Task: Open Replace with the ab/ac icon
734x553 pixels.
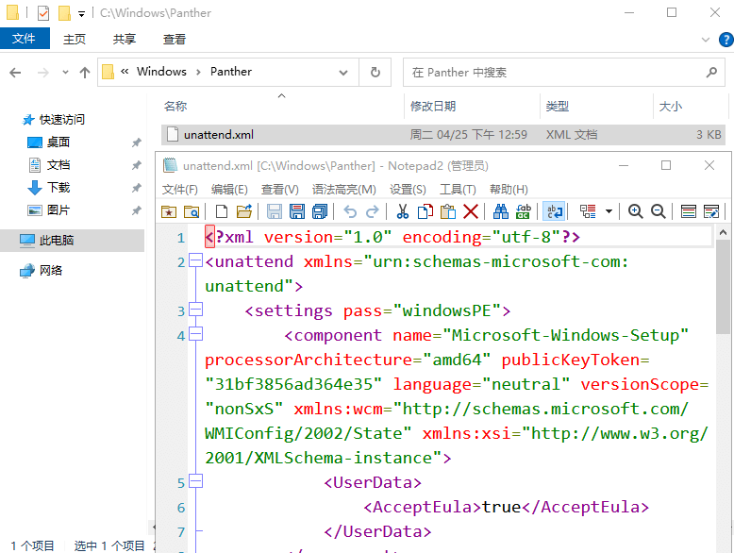Action: pyautogui.click(x=523, y=211)
